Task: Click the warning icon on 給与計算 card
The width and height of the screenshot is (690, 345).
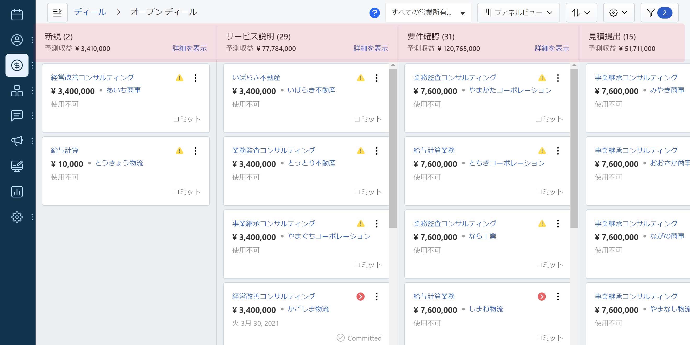Action: [x=179, y=151]
